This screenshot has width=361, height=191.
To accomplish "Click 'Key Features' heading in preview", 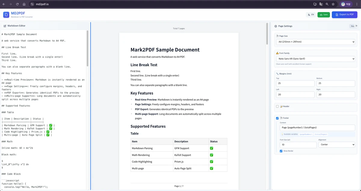I will click(x=142, y=93).
